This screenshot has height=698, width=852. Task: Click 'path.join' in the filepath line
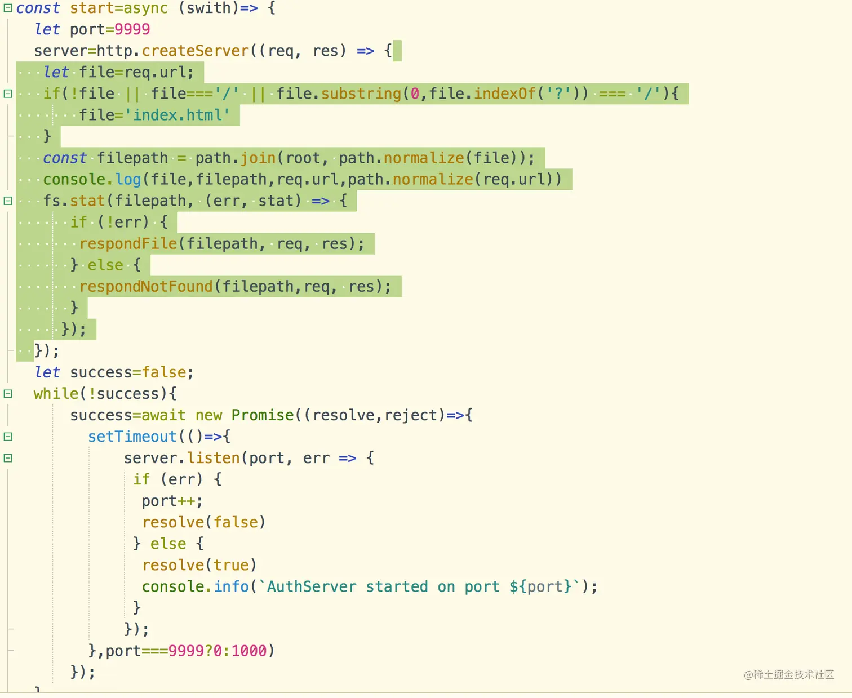[x=236, y=158]
